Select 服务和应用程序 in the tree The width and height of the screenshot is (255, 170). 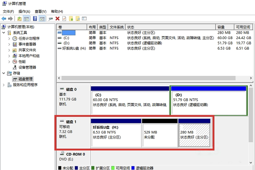coord(25,85)
